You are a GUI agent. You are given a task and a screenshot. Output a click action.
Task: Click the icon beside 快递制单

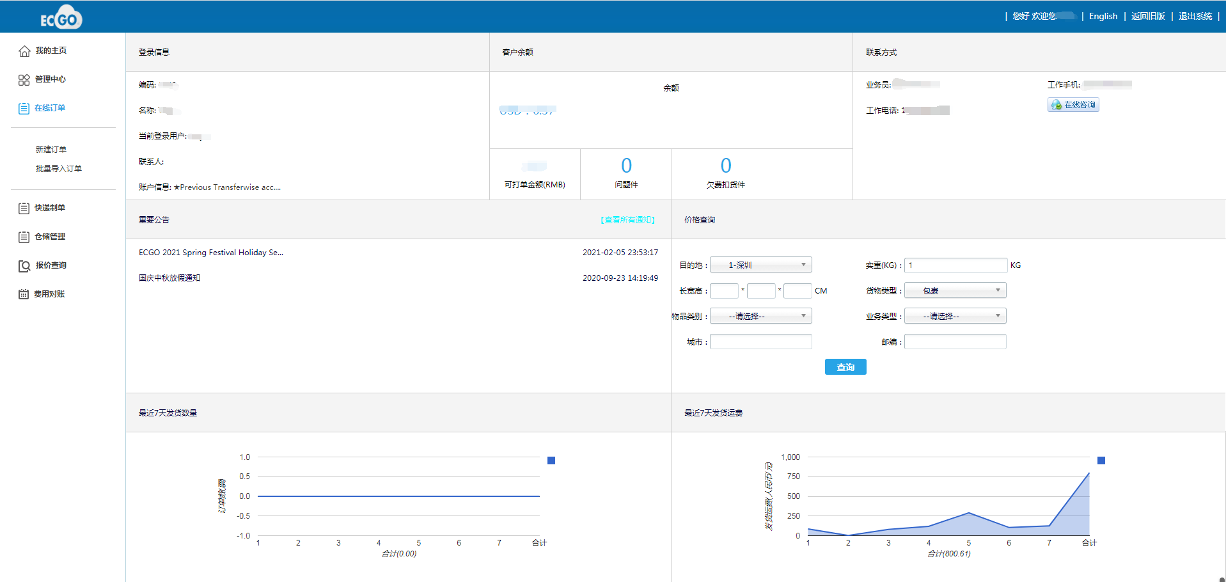point(24,208)
